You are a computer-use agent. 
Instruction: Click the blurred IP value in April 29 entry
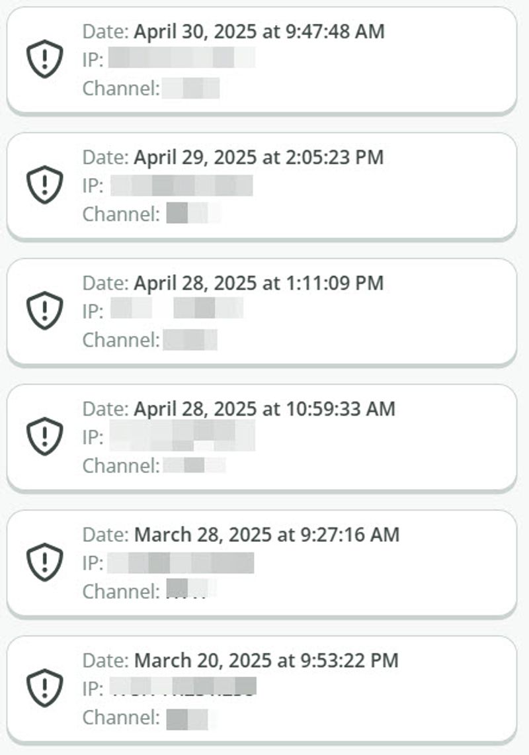click(x=182, y=185)
